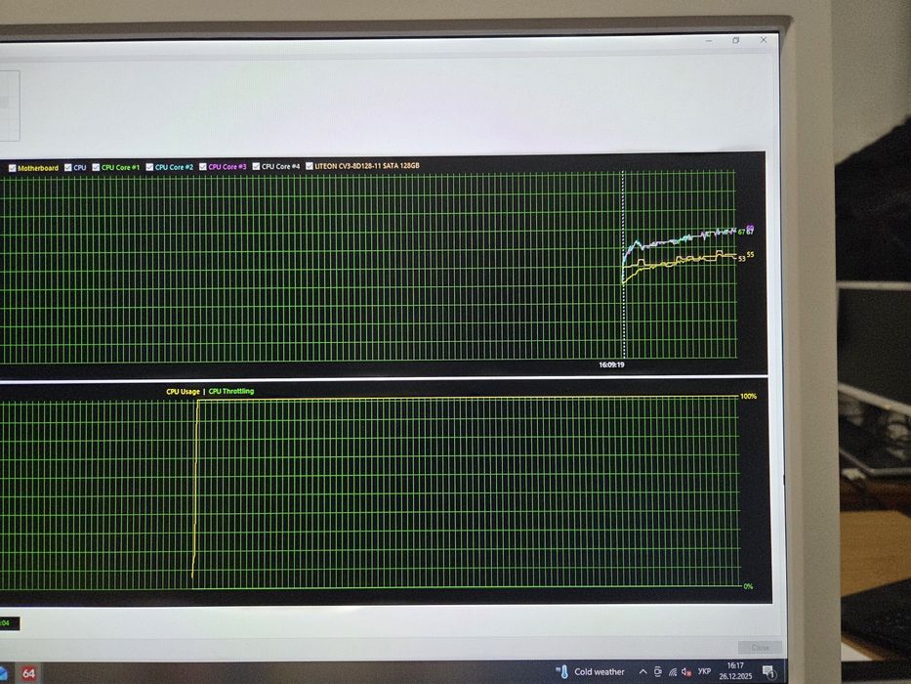This screenshot has height=684, width=911.
Task: Click the CPU Throttling graph label
Action: pos(231,391)
